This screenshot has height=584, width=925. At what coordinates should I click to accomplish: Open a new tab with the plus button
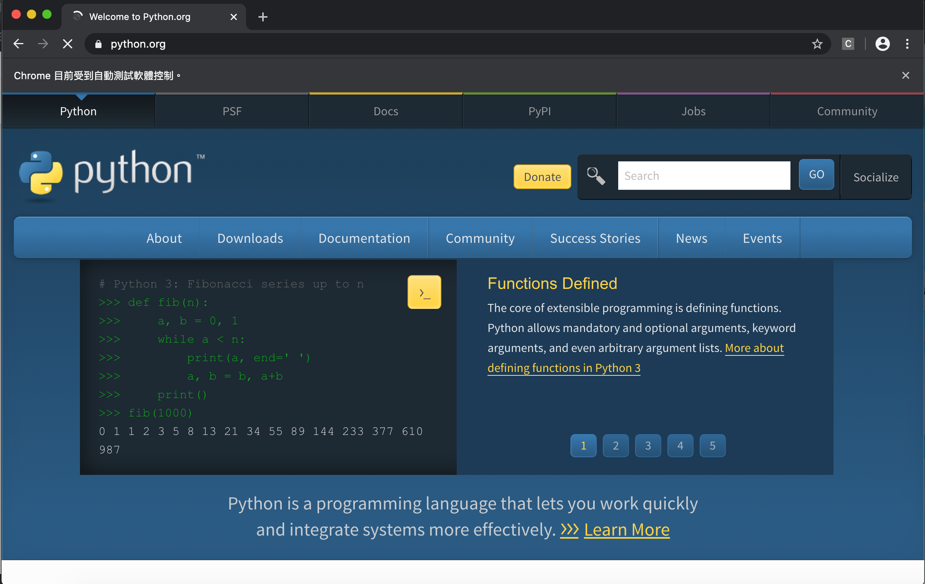click(x=263, y=17)
